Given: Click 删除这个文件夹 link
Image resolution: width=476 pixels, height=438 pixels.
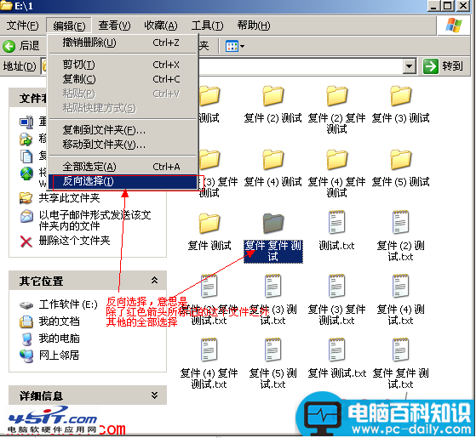Looking at the screenshot, I should click(x=74, y=241).
